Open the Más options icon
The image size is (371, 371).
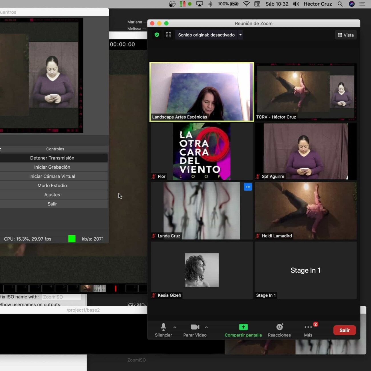[308, 327]
